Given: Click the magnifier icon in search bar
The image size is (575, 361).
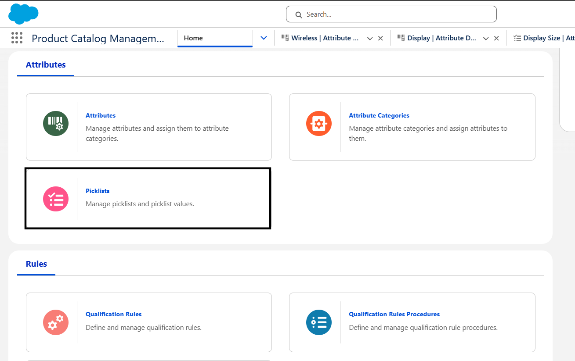Looking at the screenshot, I should [x=299, y=15].
